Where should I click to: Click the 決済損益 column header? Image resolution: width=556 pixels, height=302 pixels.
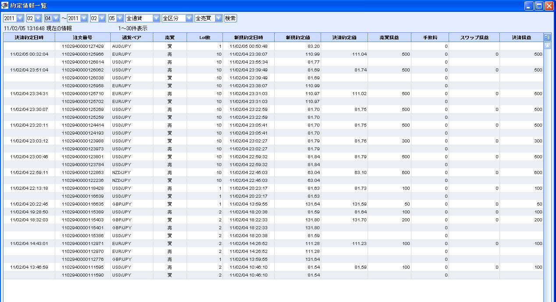tap(521, 38)
